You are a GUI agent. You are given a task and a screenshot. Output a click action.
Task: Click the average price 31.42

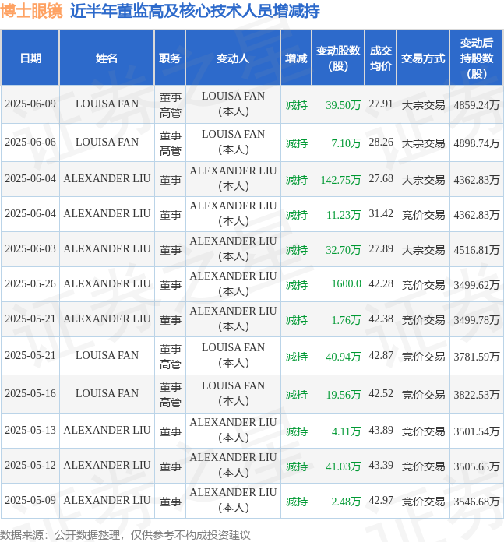coord(381,214)
